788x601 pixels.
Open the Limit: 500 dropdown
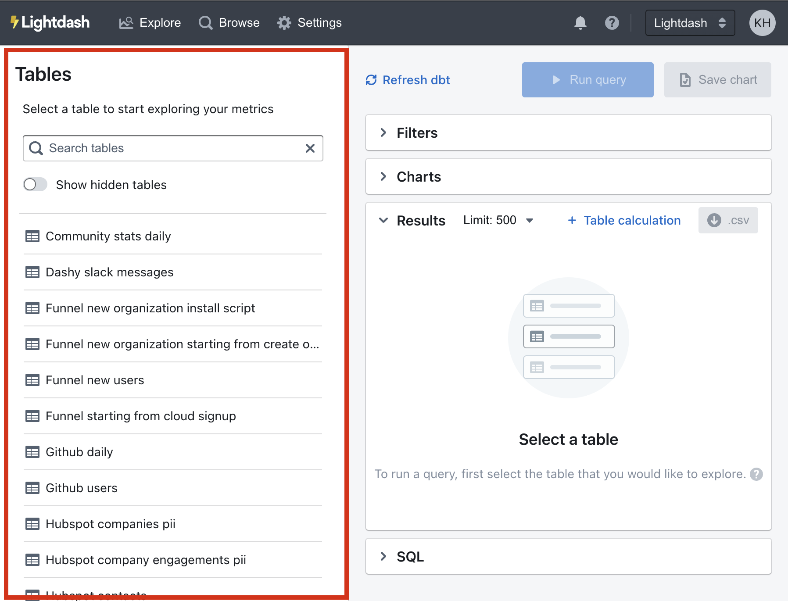pos(498,220)
